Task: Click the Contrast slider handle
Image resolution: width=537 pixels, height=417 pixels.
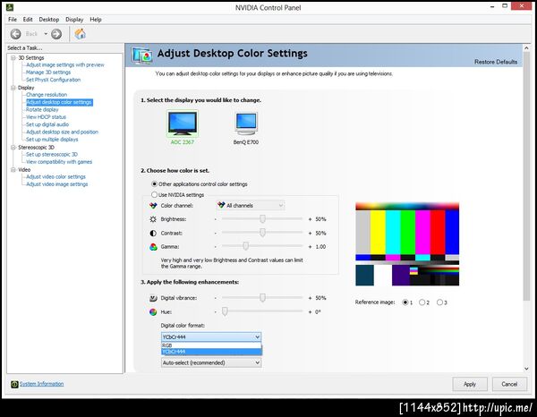Action: pos(262,233)
